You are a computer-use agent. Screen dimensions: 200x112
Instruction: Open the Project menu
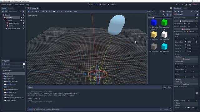tap(10, 5)
